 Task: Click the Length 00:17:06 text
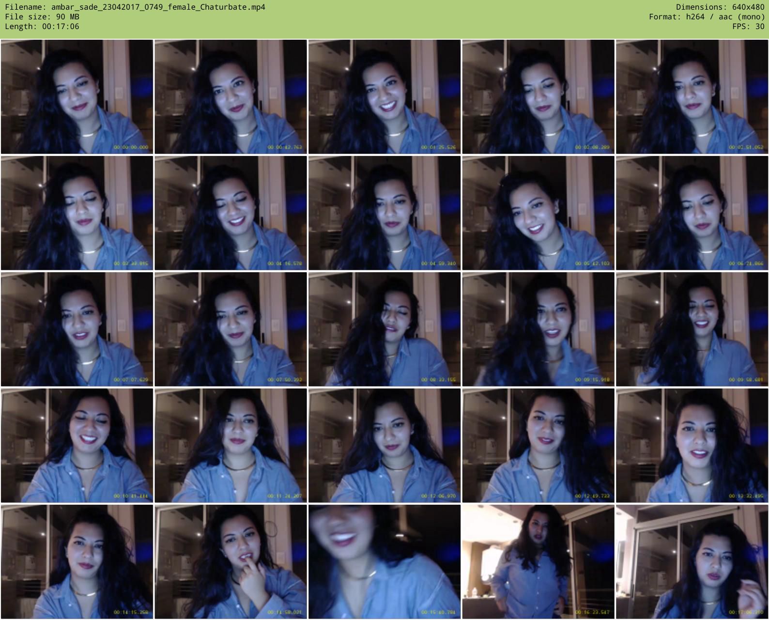tap(42, 27)
